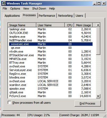The image size is (107, 118).
Task: Open the Options menu
Action: coord(15,8)
